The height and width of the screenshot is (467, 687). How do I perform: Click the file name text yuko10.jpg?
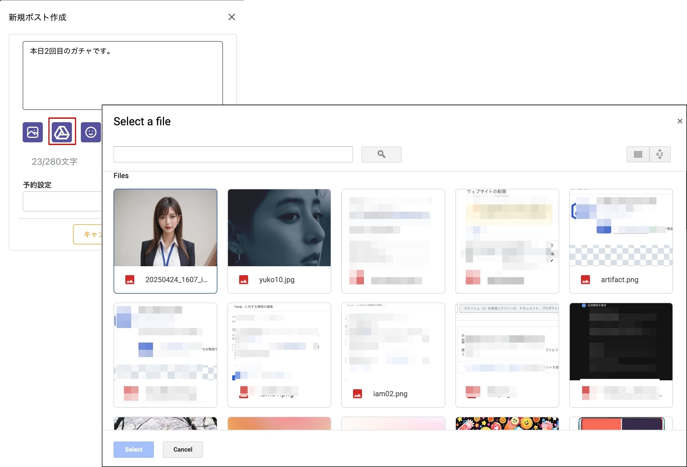click(x=277, y=280)
